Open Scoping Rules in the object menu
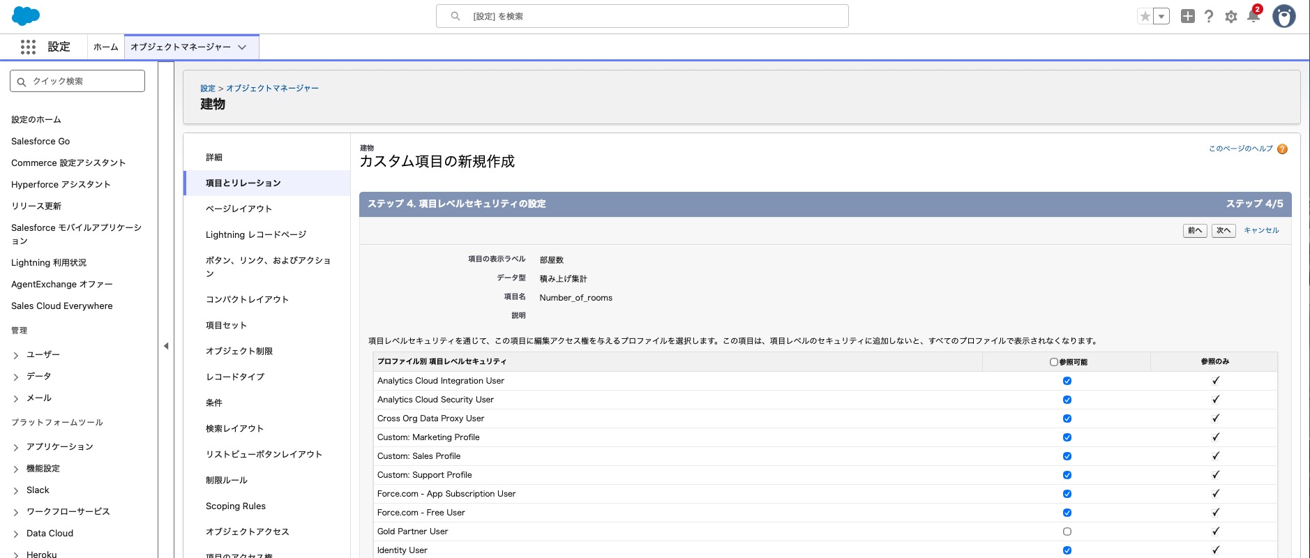 (x=236, y=506)
